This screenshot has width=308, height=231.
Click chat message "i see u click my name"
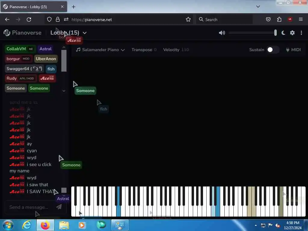pos(30,168)
